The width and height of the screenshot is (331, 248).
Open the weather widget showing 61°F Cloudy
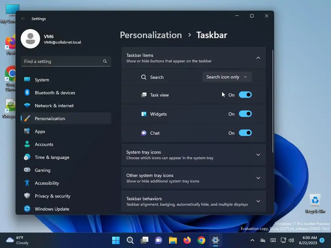point(17,240)
